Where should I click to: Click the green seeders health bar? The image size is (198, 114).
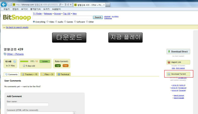[x=24, y=61]
